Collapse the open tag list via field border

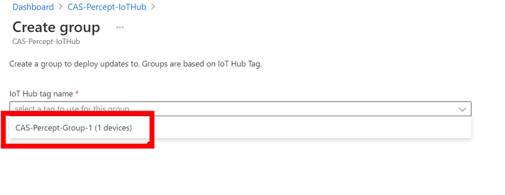pyautogui.click(x=240, y=109)
